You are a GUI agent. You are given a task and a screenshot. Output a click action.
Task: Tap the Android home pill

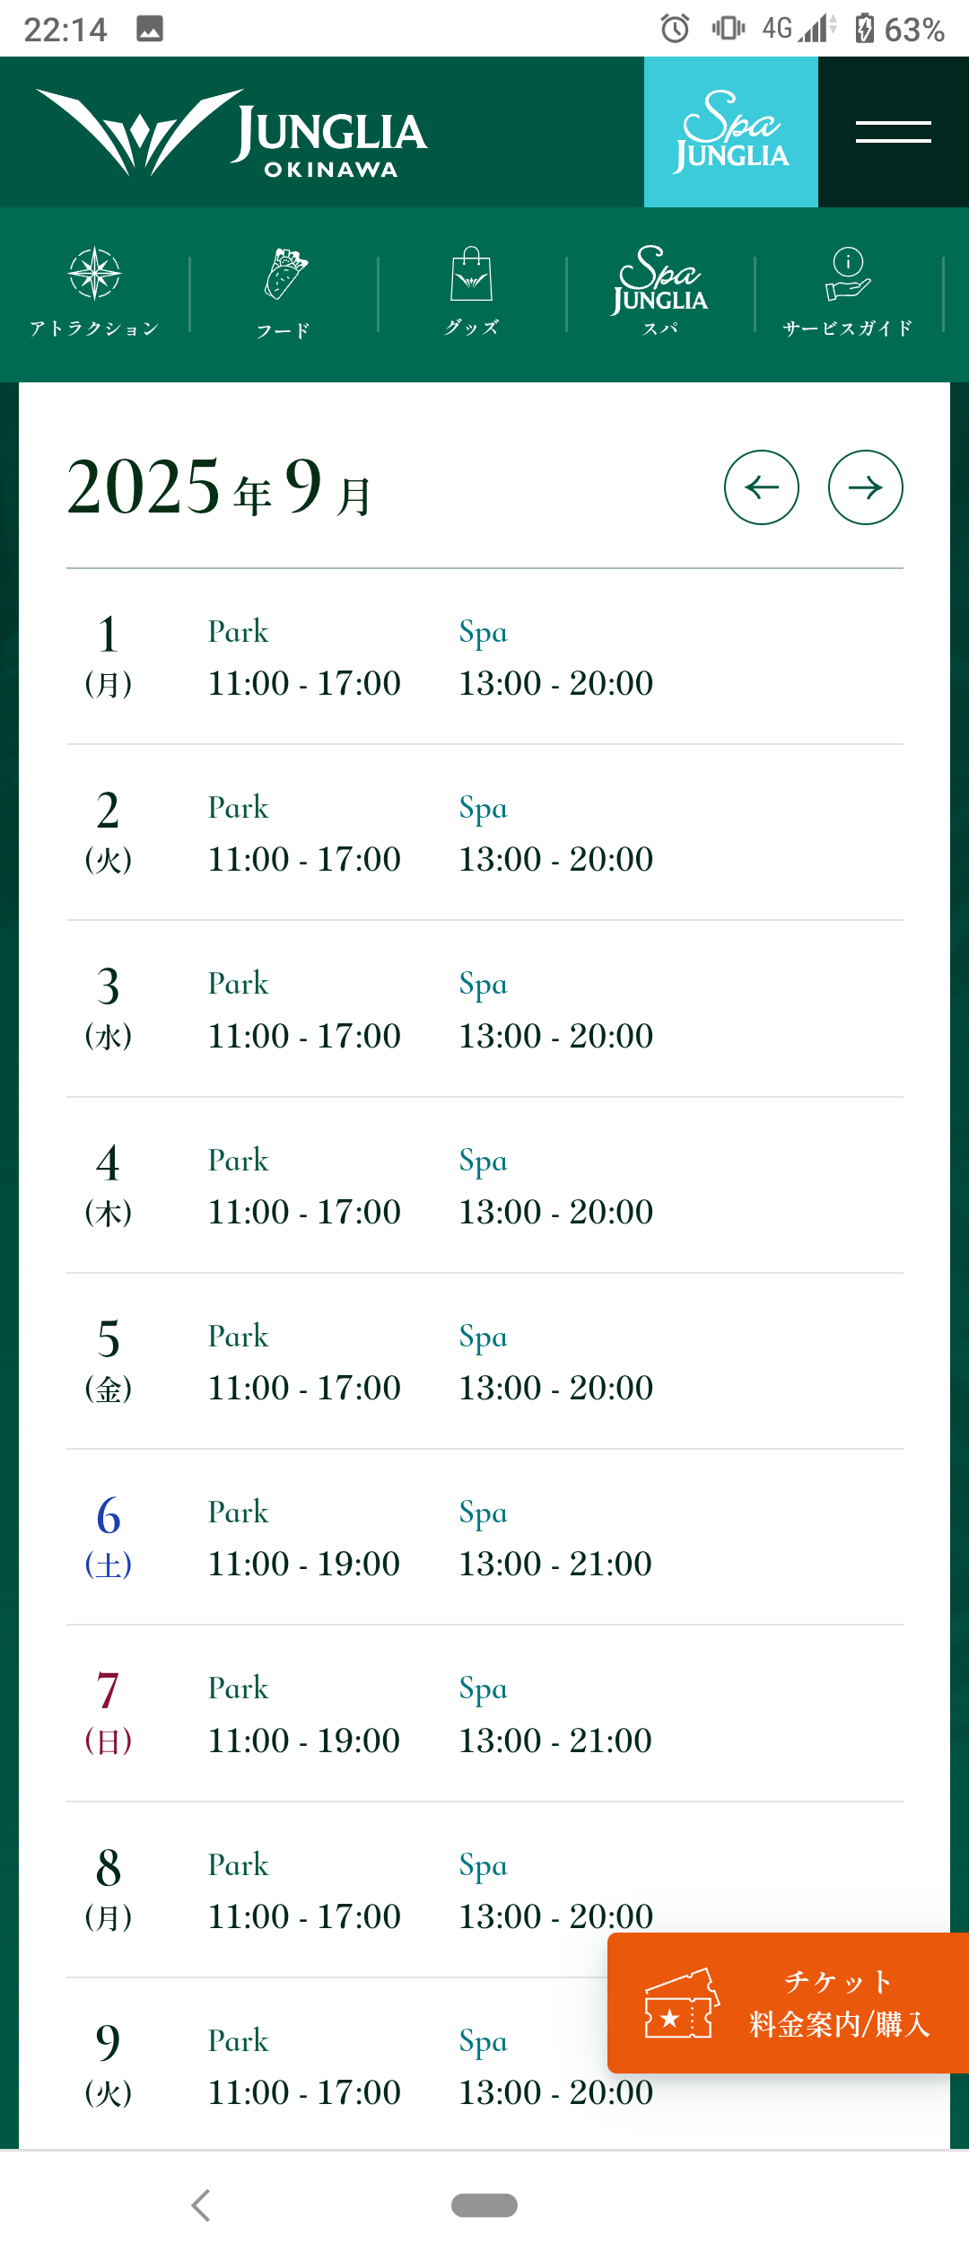pyautogui.click(x=484, y=2205)
